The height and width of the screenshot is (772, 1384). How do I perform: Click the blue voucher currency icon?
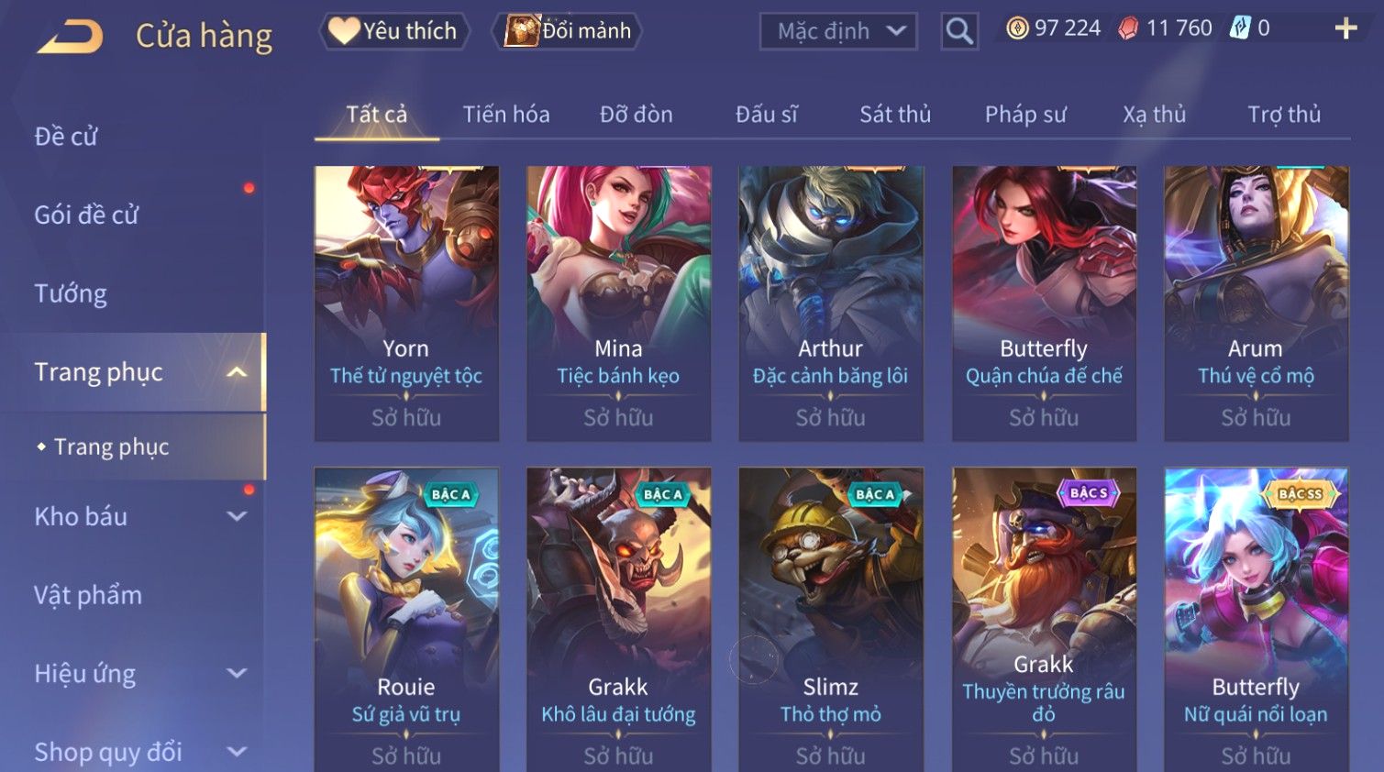coord(1240,28)
